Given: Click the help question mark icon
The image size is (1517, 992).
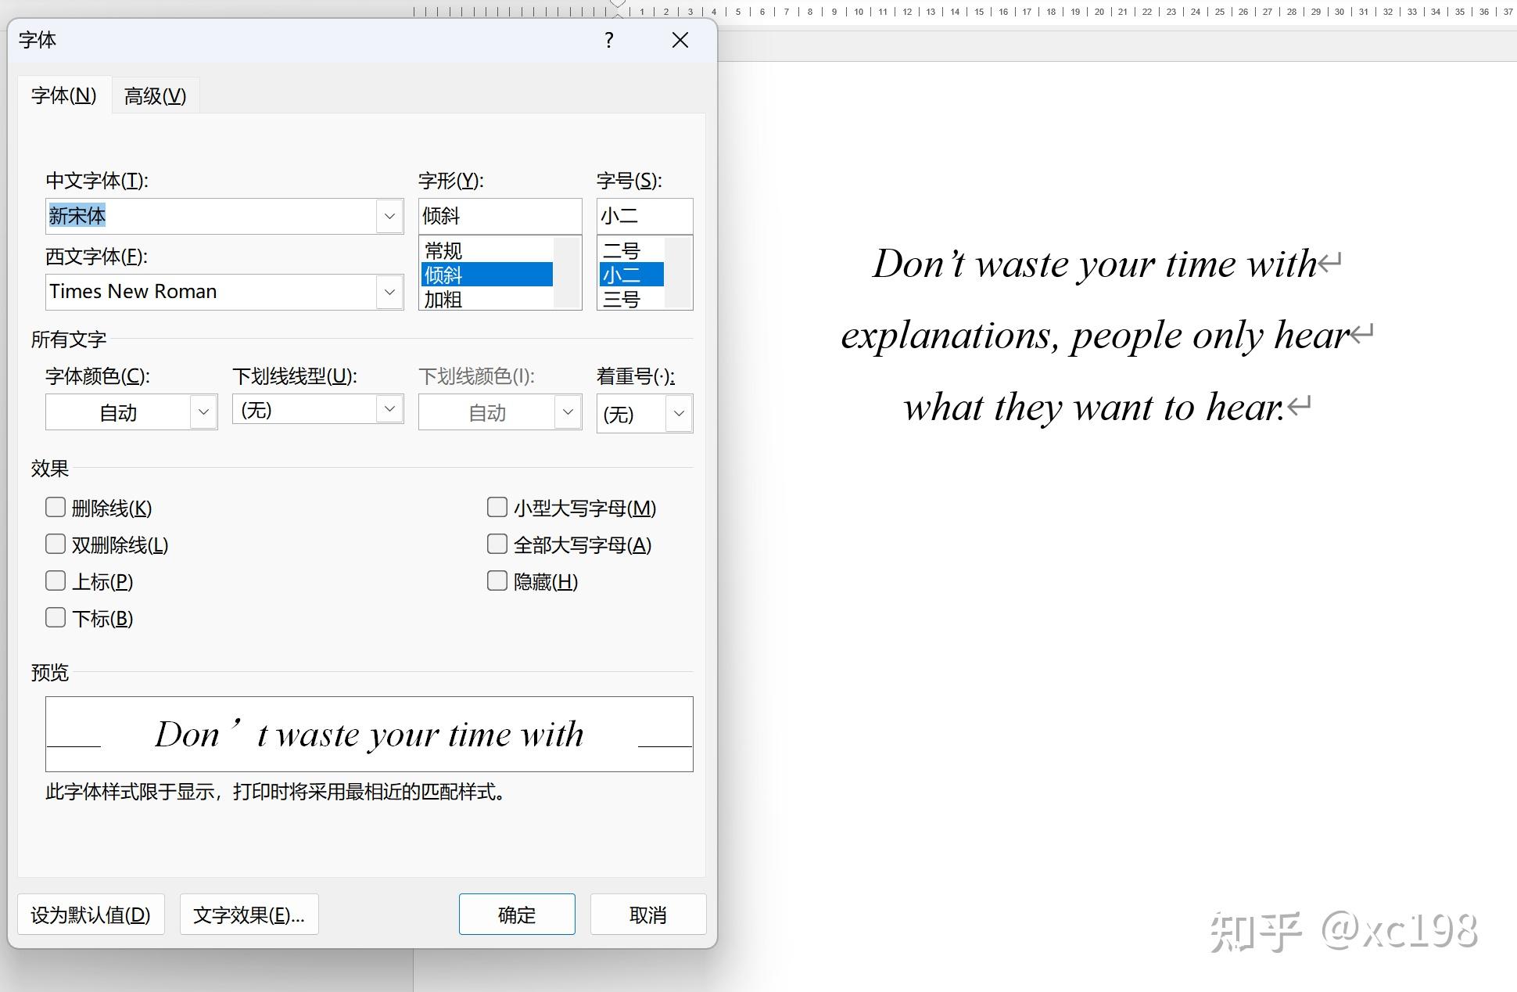Looking at the screenshot, I should tap(609, 41).
